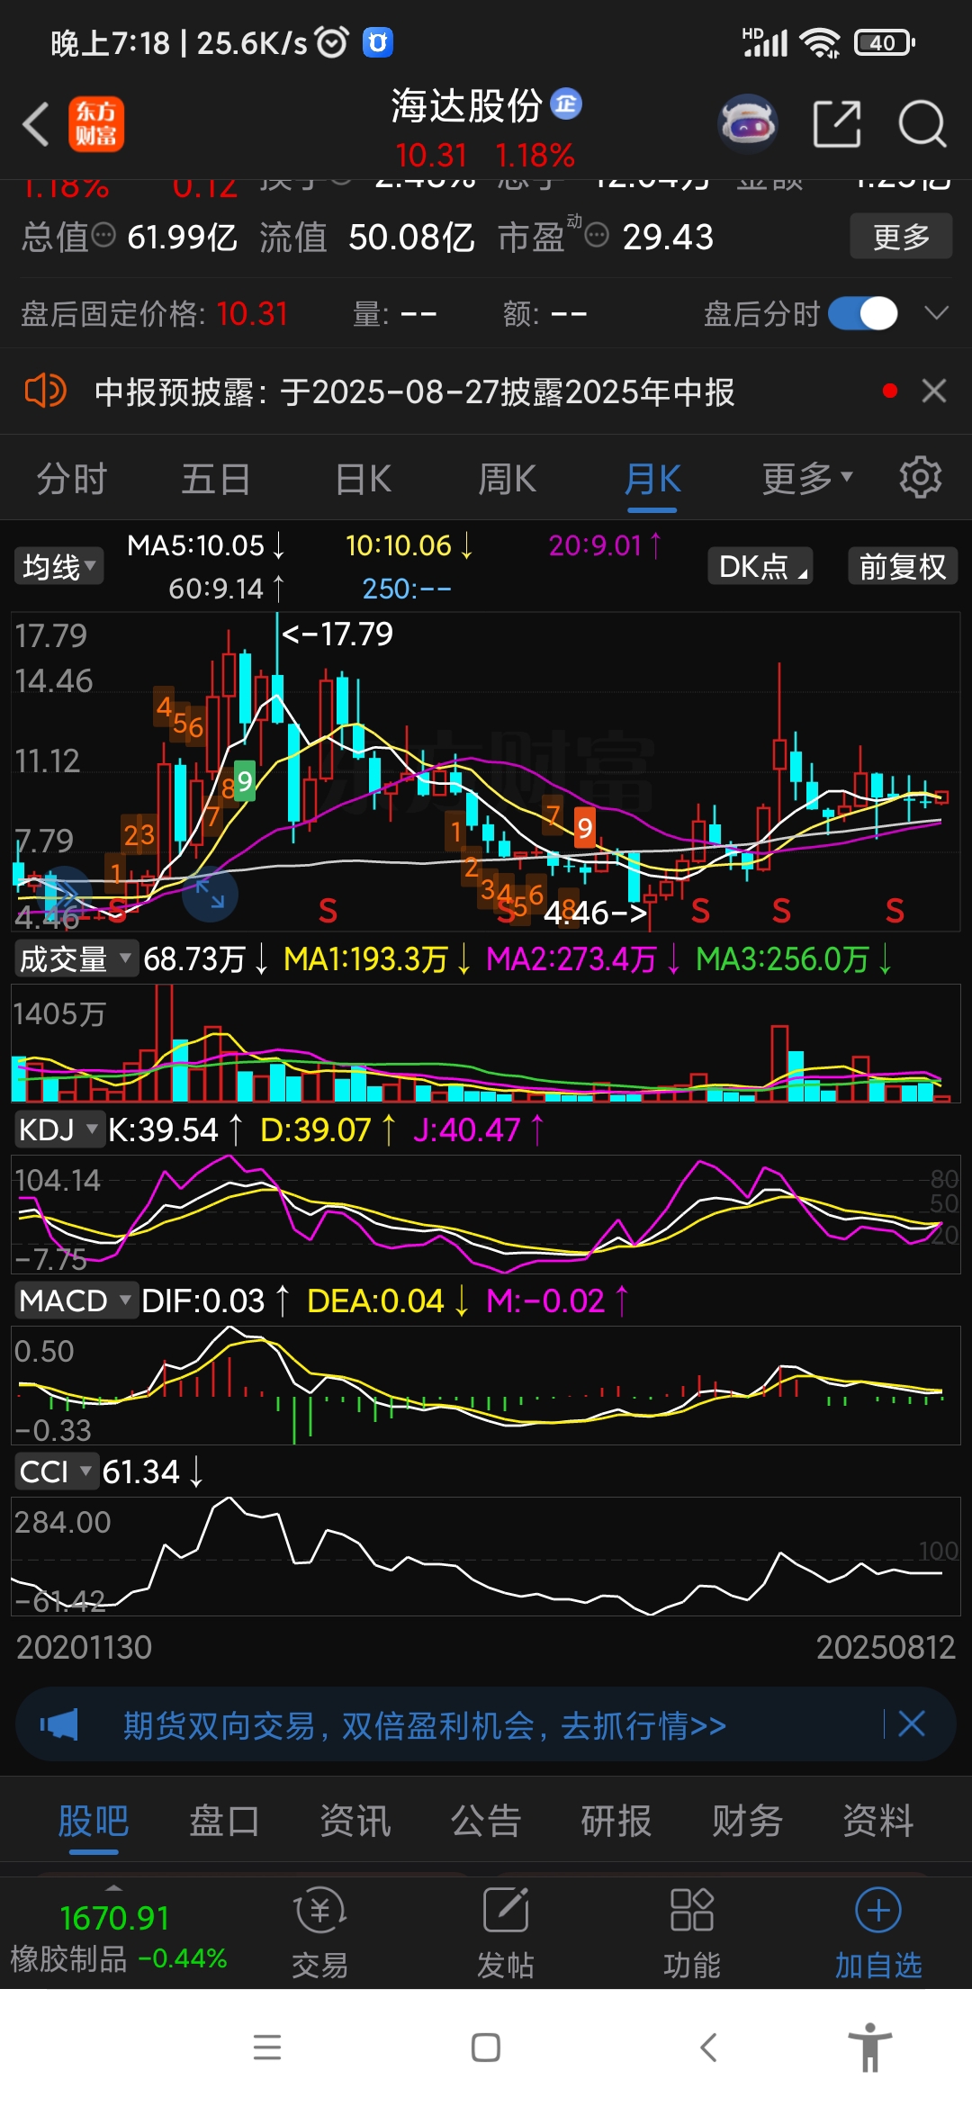Tap the blue expand arrows chart button
The image size is (972, 2106).
pos(210,894)
